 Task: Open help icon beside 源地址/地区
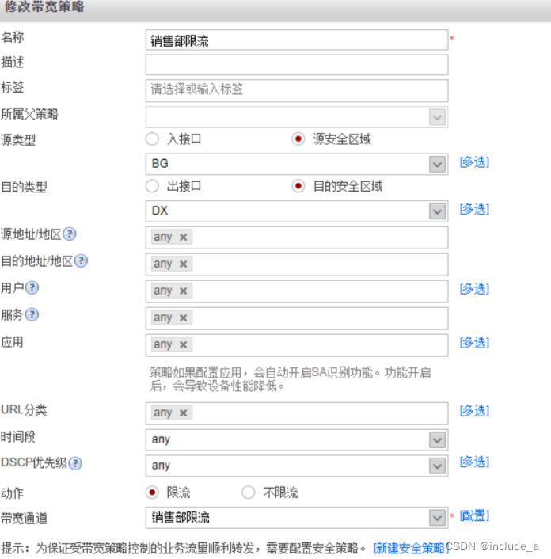pos(70,234)
